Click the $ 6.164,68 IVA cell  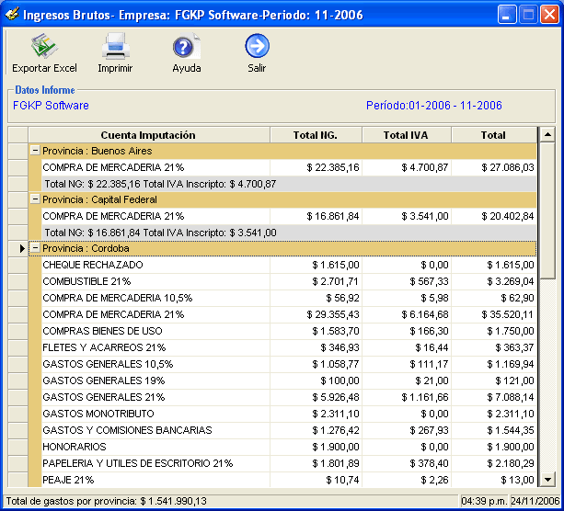[x=407, y=314]
